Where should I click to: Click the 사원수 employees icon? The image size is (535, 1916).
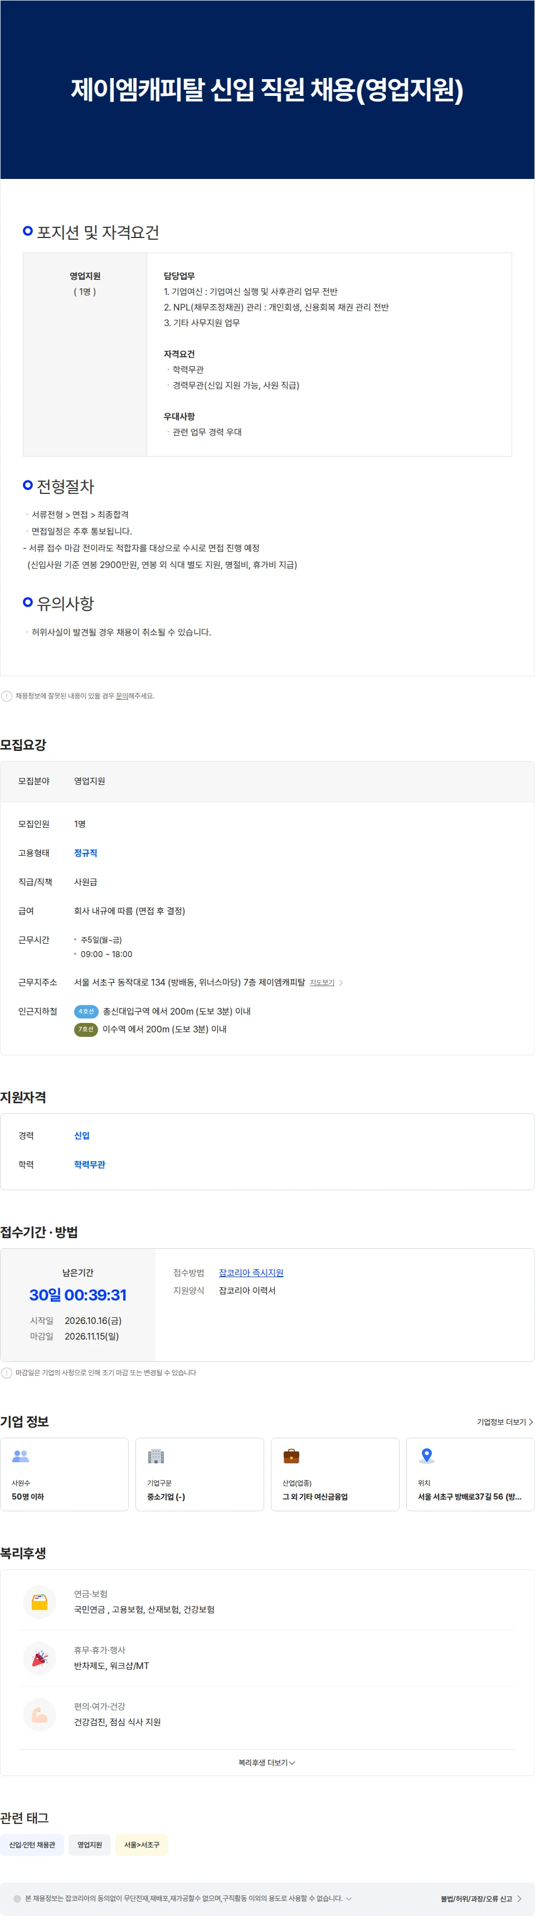point(21,1456)
